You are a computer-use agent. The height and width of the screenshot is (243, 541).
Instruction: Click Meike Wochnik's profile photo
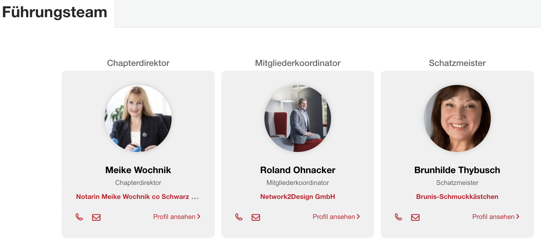pos(138,118)
